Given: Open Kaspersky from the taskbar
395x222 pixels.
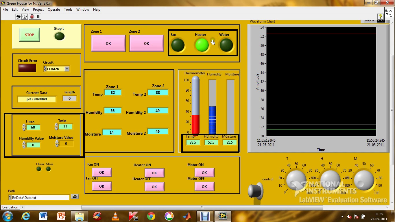Looking at the screenshot, I should click(x=133, y=216).
